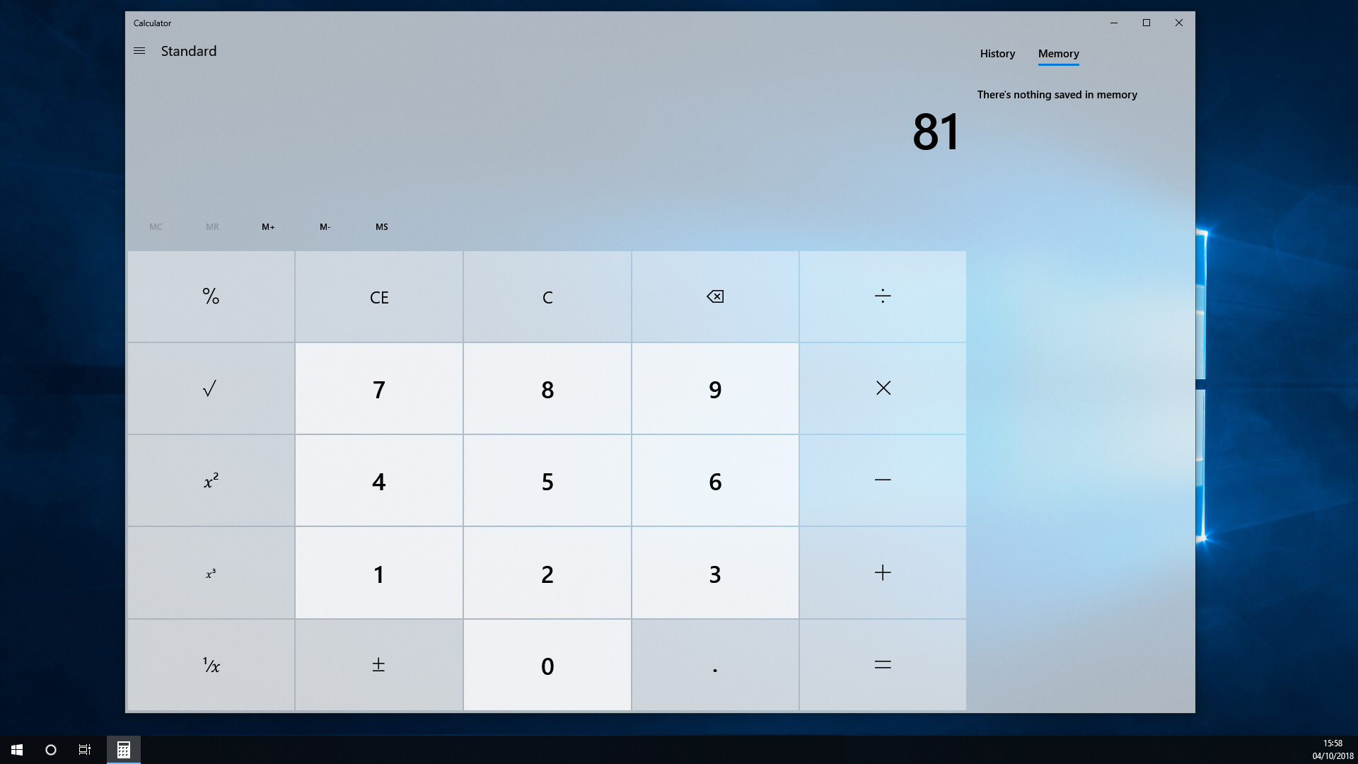This screenshot has width=1358, height=764.
Task: Click the MR (memory recall) toggle
Action: click(x=211, y=226)
